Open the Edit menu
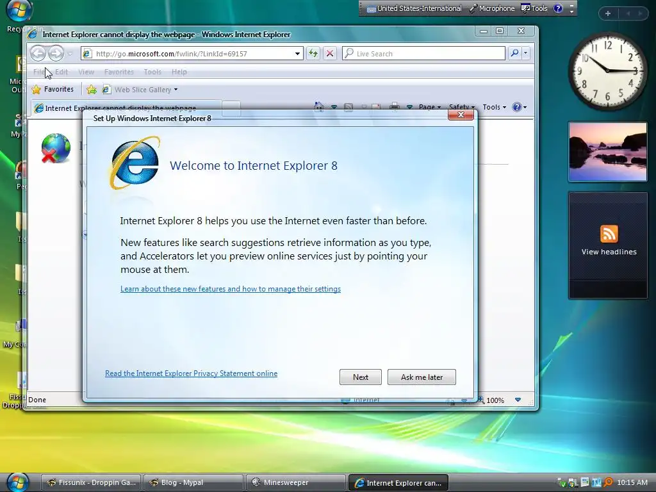 click(61, 72)
